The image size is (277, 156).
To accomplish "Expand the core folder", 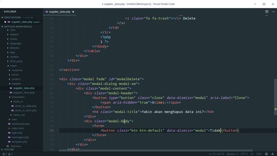I will pyautogui.click(x=8, y=30).
